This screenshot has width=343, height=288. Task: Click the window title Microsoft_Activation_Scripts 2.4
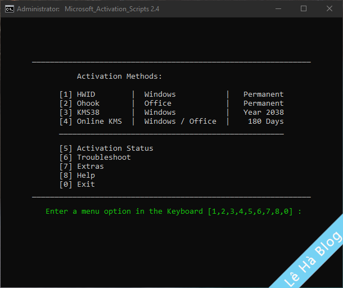click(x=112, y=9)
